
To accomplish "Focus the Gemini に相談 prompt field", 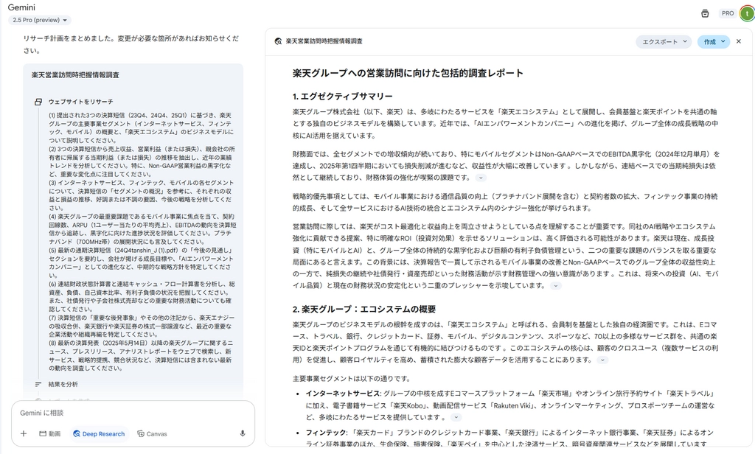I will point(133,413).
